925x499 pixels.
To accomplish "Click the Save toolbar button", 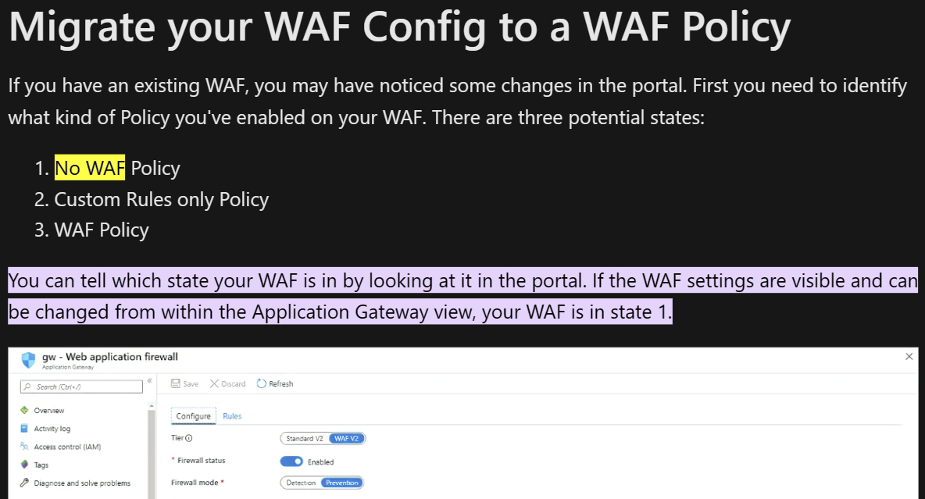I will (x=184, y=383).
